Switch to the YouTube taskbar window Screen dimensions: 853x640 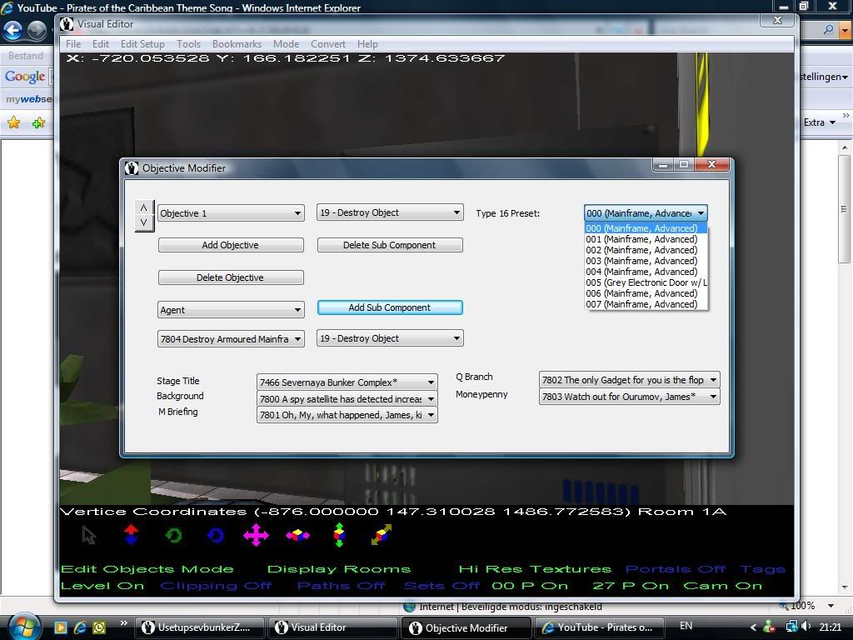[600, 627]
